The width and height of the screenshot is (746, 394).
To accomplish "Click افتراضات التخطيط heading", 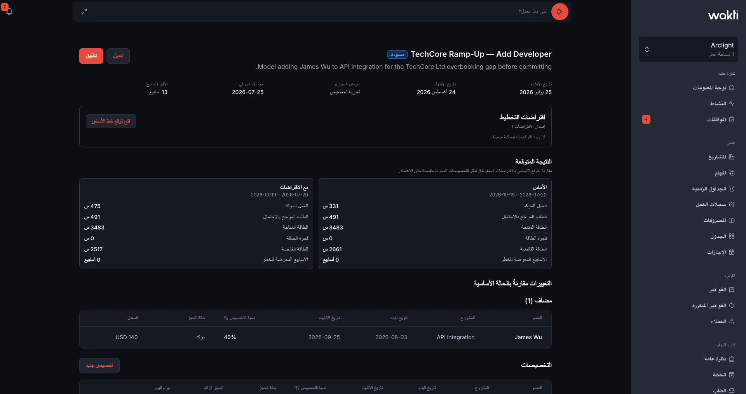I will (x=522, y=117).
